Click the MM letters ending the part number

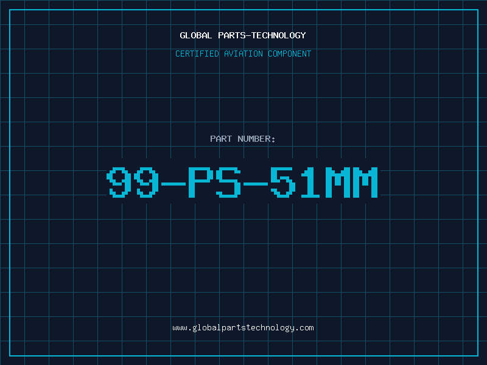[x=351, y=182]
